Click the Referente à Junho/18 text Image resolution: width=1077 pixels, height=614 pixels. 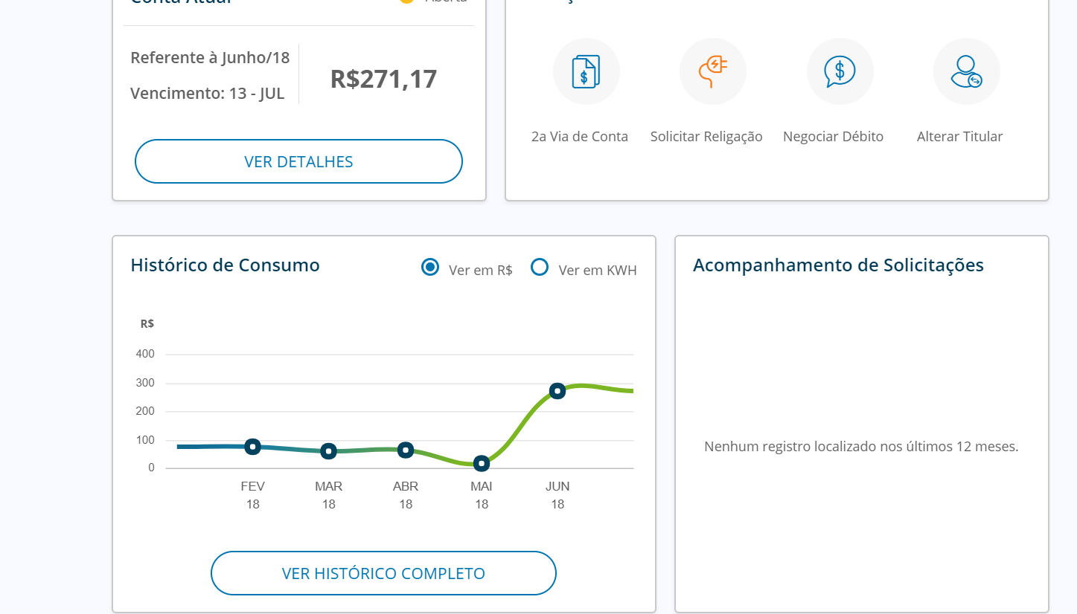pyautogui.click(x=210, y=58)
